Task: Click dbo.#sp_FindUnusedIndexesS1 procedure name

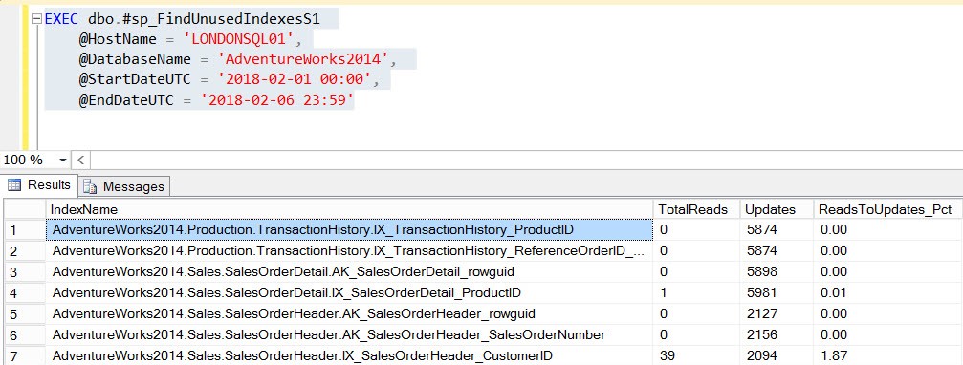Action: click(x=204, y=19)
